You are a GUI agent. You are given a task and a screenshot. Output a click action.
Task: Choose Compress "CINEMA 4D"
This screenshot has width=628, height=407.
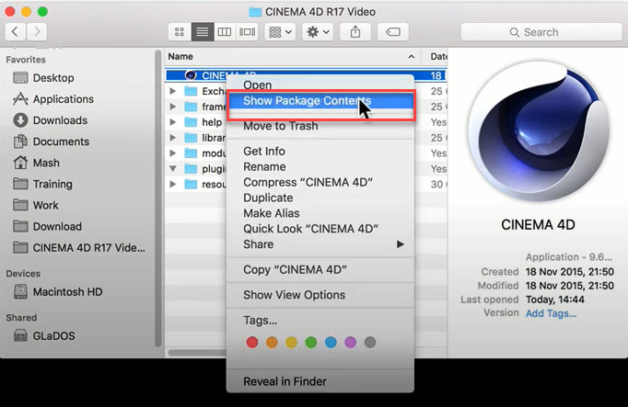[x=320, y=182]
